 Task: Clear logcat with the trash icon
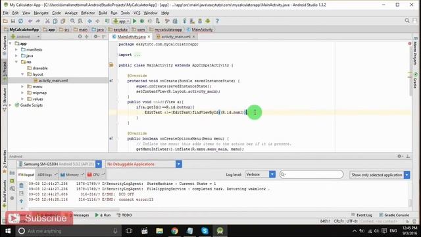tap(22, 185)
